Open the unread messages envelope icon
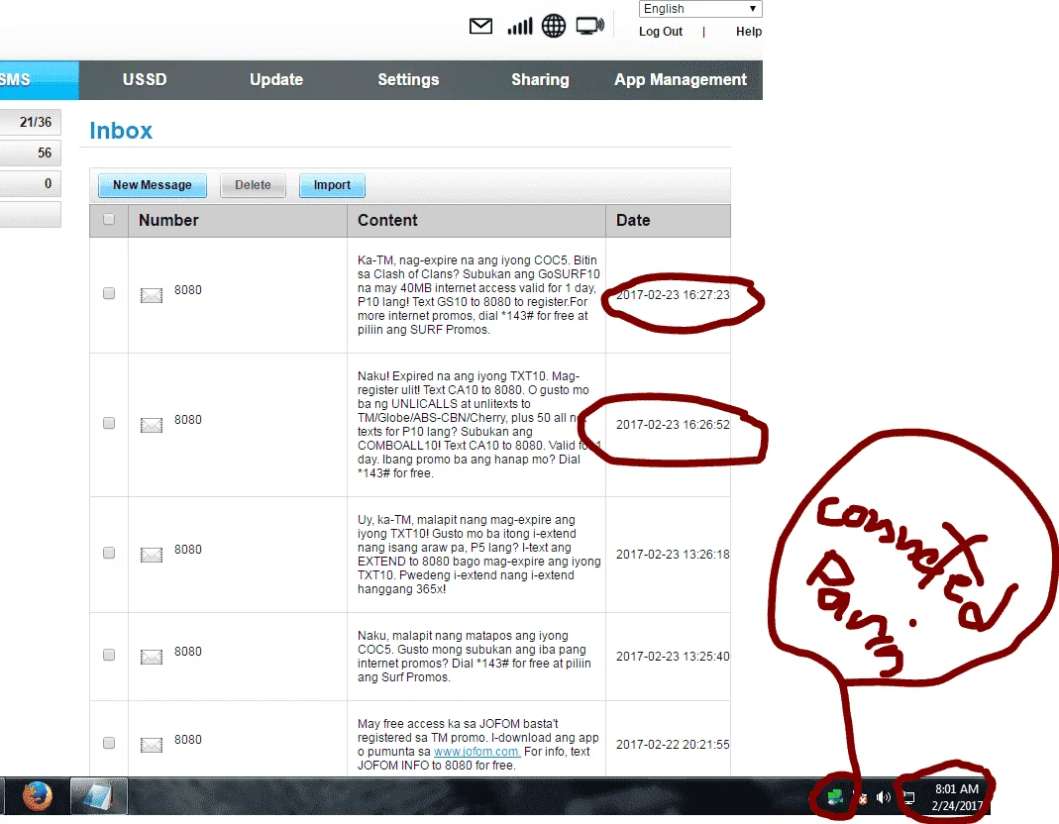The height and width of the screenshot is (824, 1059). 480,27
